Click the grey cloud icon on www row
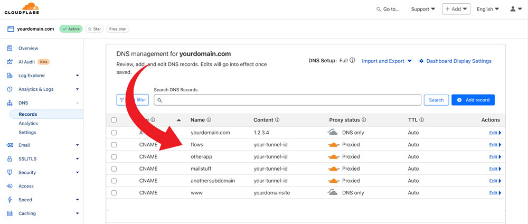Screen dimensions: 528x224 click(x=333, y=193)
